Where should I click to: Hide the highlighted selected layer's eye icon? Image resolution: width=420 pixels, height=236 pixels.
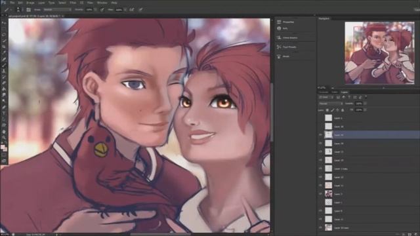[320, 135]
